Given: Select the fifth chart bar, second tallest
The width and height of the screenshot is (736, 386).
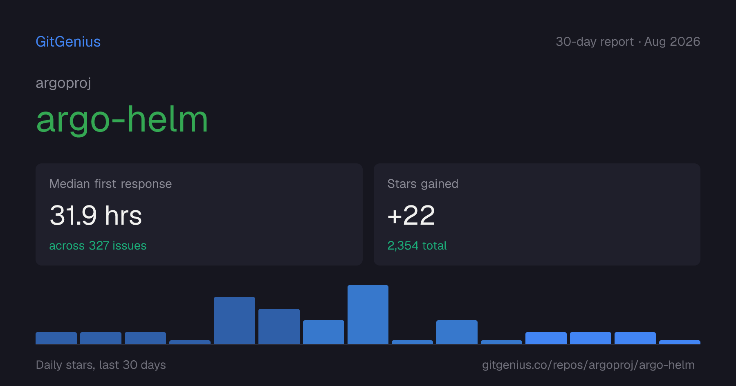Looking at the screenshot, I should tap(234, 320).
